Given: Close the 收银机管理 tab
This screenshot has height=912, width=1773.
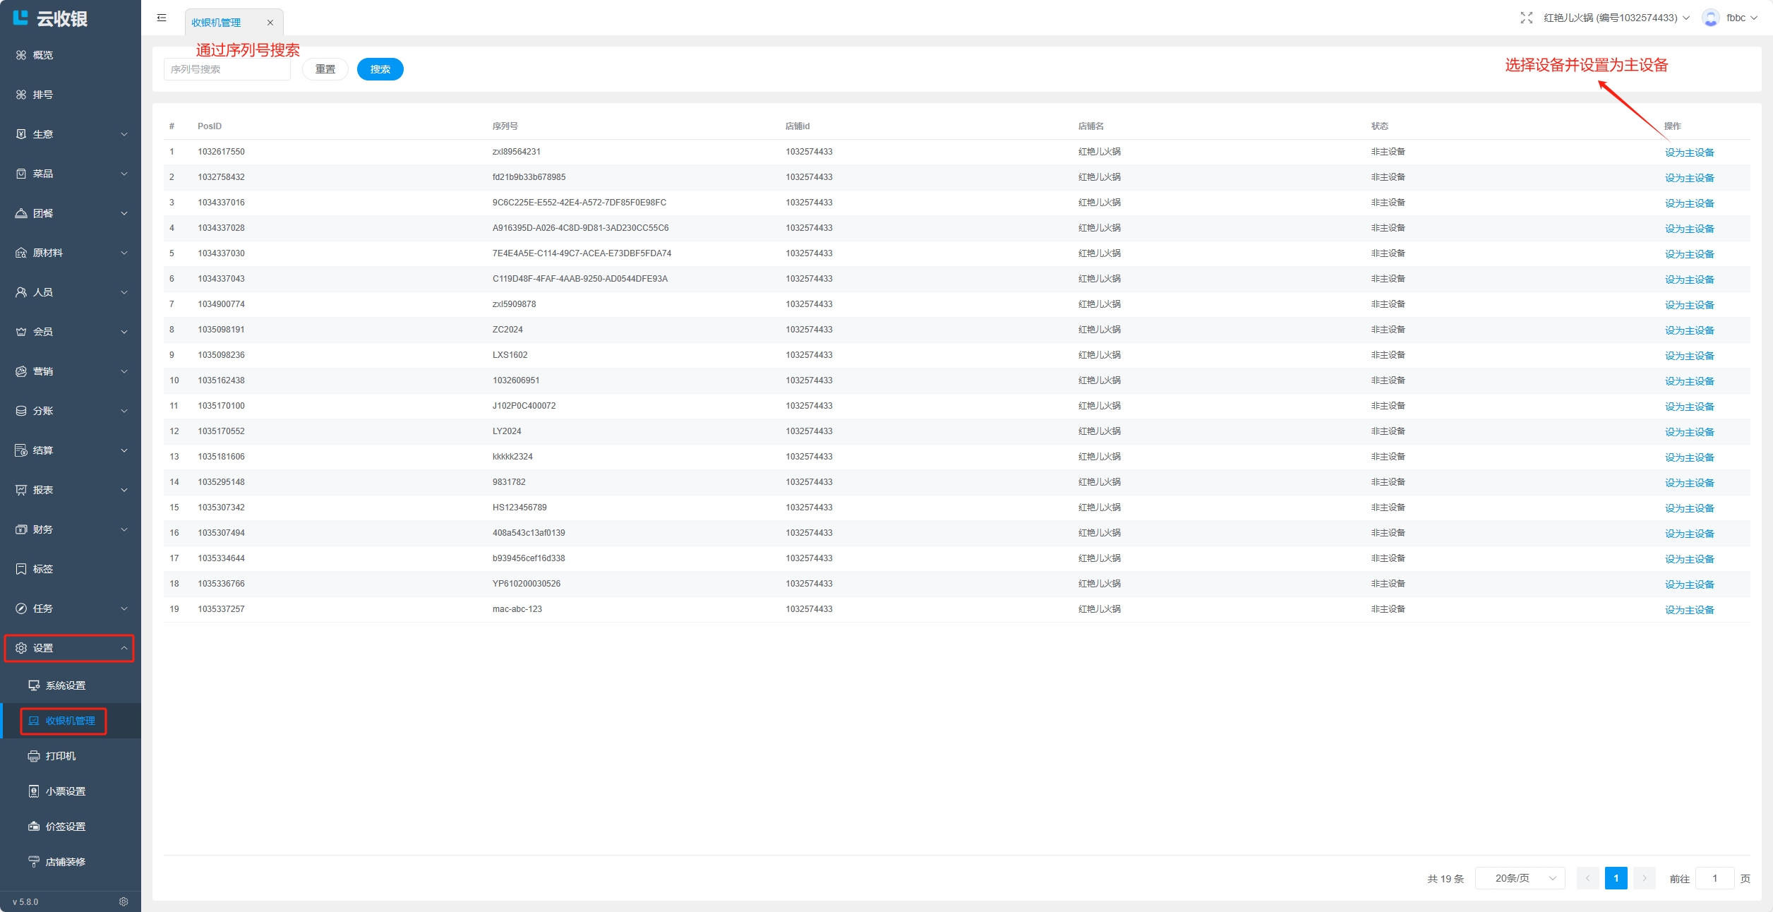Looking at the screenshot, I should coord(270,23).
